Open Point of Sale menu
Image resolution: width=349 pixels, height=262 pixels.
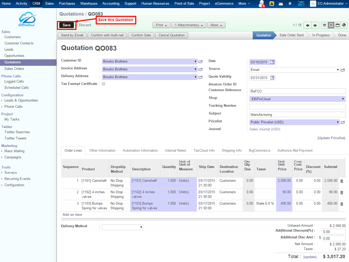coord(184,4)
